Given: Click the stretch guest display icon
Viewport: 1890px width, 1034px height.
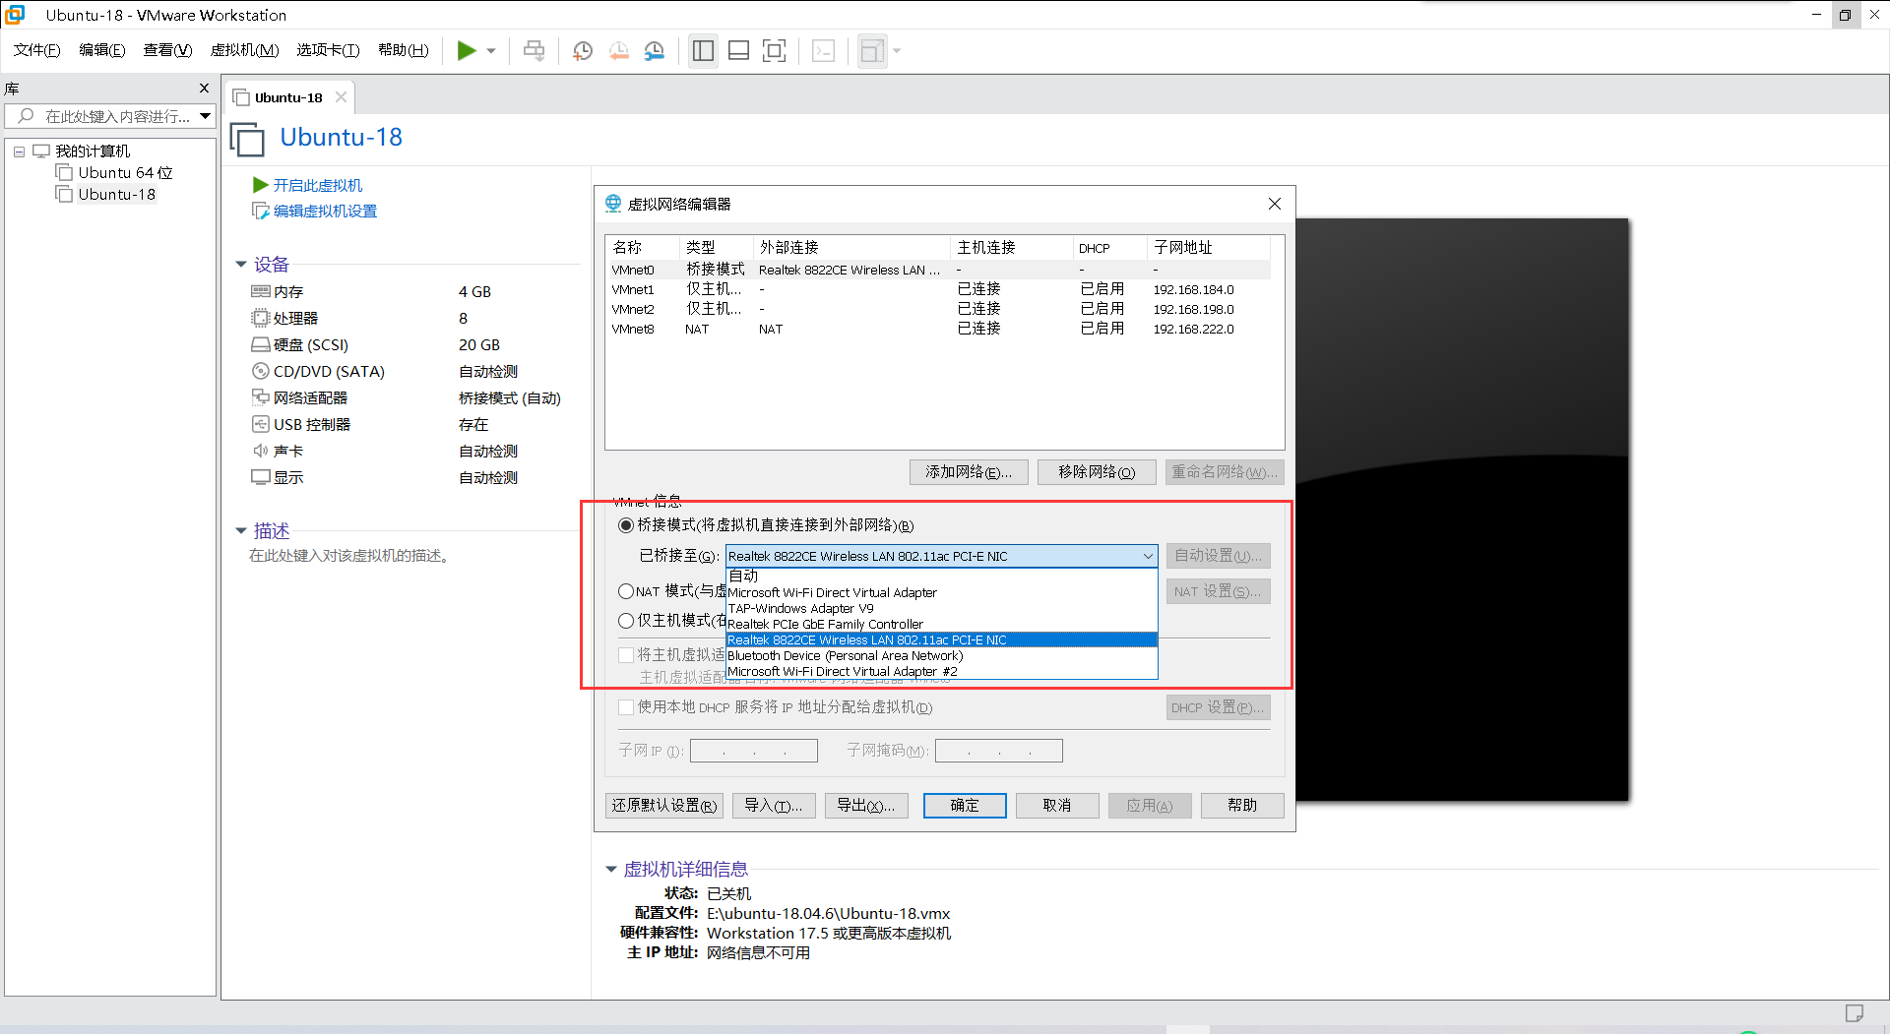Looking at the screenshot, I should pos(872,50).
